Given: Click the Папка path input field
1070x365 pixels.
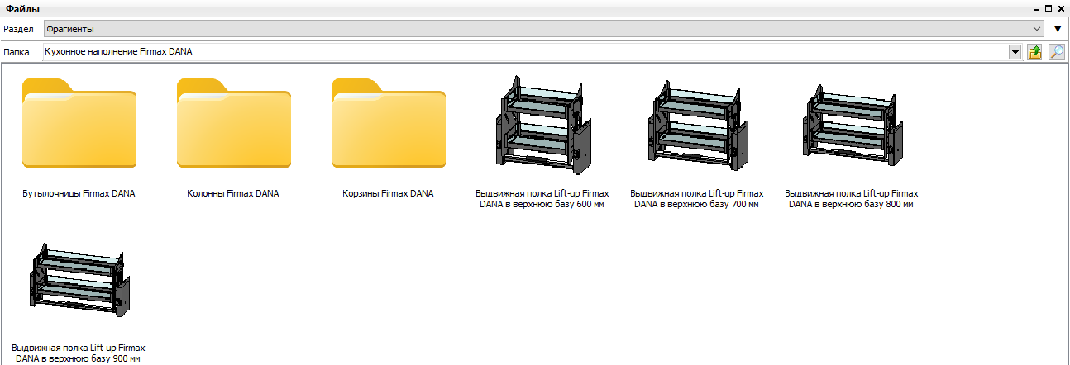Looking at the screenshot, I should [x=526, y=52].
